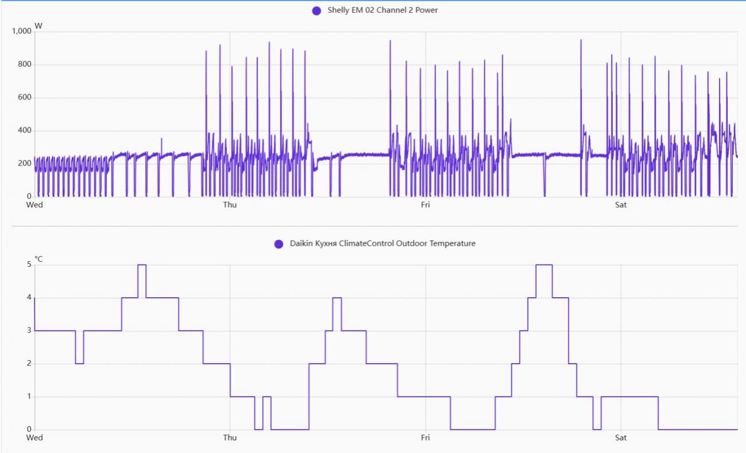Click the 5 tick label on the temperature axis

[29, 265]
